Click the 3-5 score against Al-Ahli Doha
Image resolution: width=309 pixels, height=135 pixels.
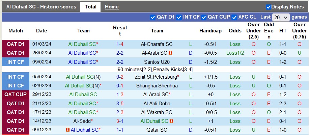(120, 104)
